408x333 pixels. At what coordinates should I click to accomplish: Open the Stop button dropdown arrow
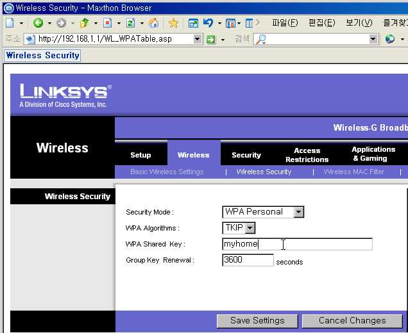click(x=119, y=24)
